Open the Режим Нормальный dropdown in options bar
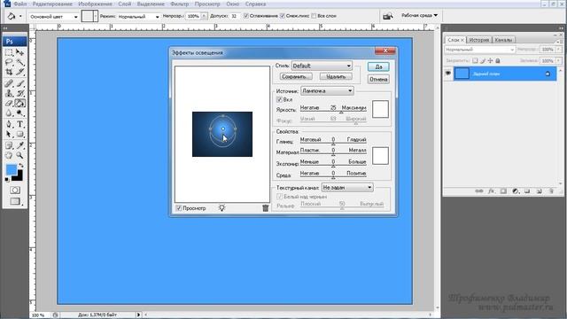The height and width of the screenshot is (319, 567). click(x=139, y=17)
